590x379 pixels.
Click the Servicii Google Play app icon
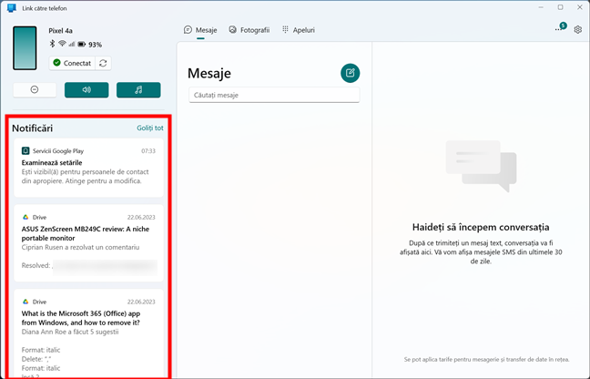click(x=25, y=151)
